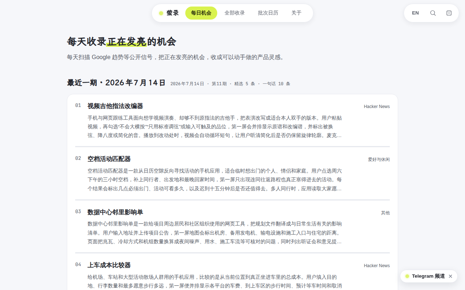Open 上车成本比较器 entry
The image size is (465, 290).
coord(109,265)
